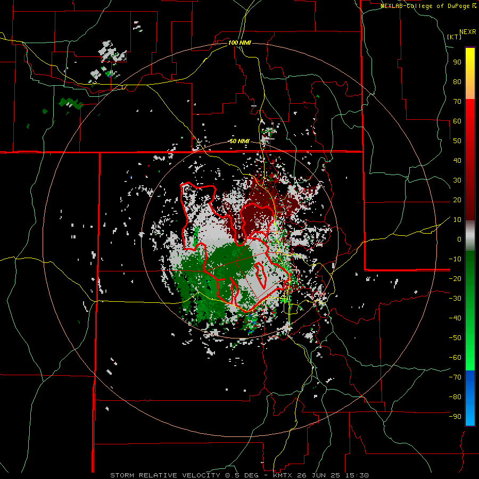Click the 100 NMI range ring label
The image size is (479, 479).
click(240, 43)
